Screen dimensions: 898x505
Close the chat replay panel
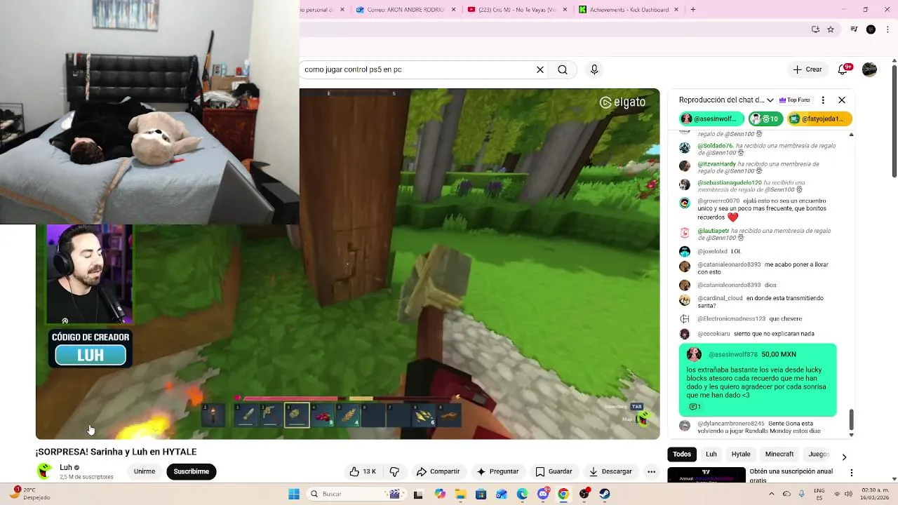coord(842,100)
